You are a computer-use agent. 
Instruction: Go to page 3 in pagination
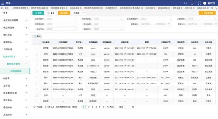(92, 107)
